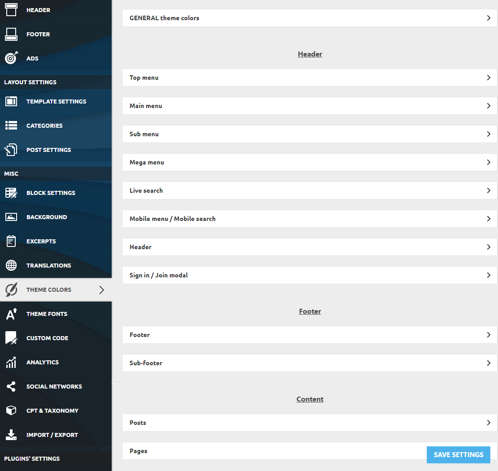Click the Footer section heading link
498x471 pixels.
pos(310,311)
